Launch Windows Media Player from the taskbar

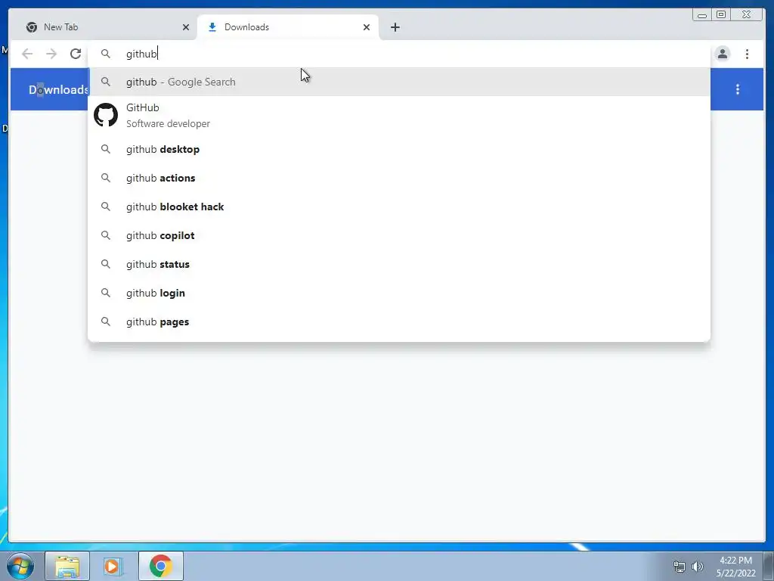[x=112, y=566]
